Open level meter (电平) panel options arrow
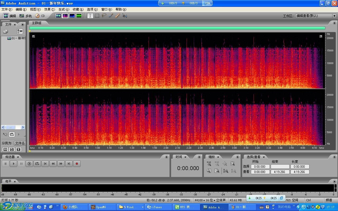This screenshot has height=211, width=338. coord(334,181)
